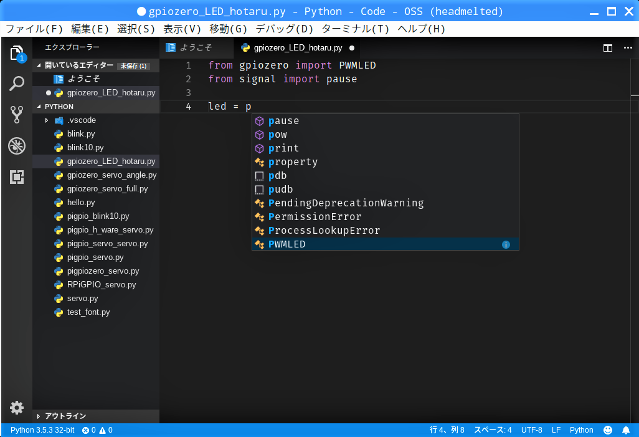Open blink10.py in the explorer
This screenshot has width=639, height=437.
(x=96, y=148)
